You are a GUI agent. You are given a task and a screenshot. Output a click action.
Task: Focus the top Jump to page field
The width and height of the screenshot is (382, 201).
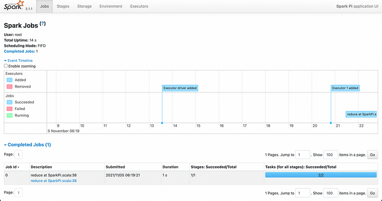tap(302, 155)
